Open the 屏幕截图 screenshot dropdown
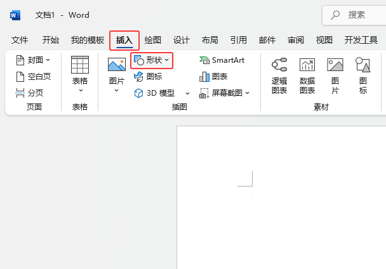The image size is (386, 269). 225,93
